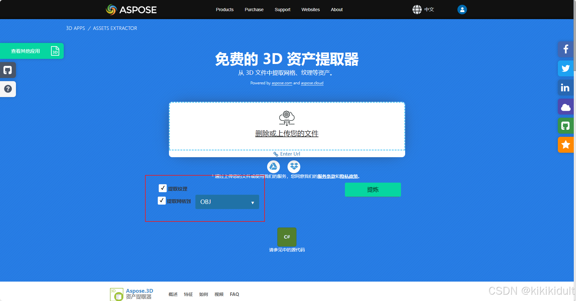The width and height of the screenshot is (576, 301).
Task: Click 查看其他应用 button
Action: (32, 51)
